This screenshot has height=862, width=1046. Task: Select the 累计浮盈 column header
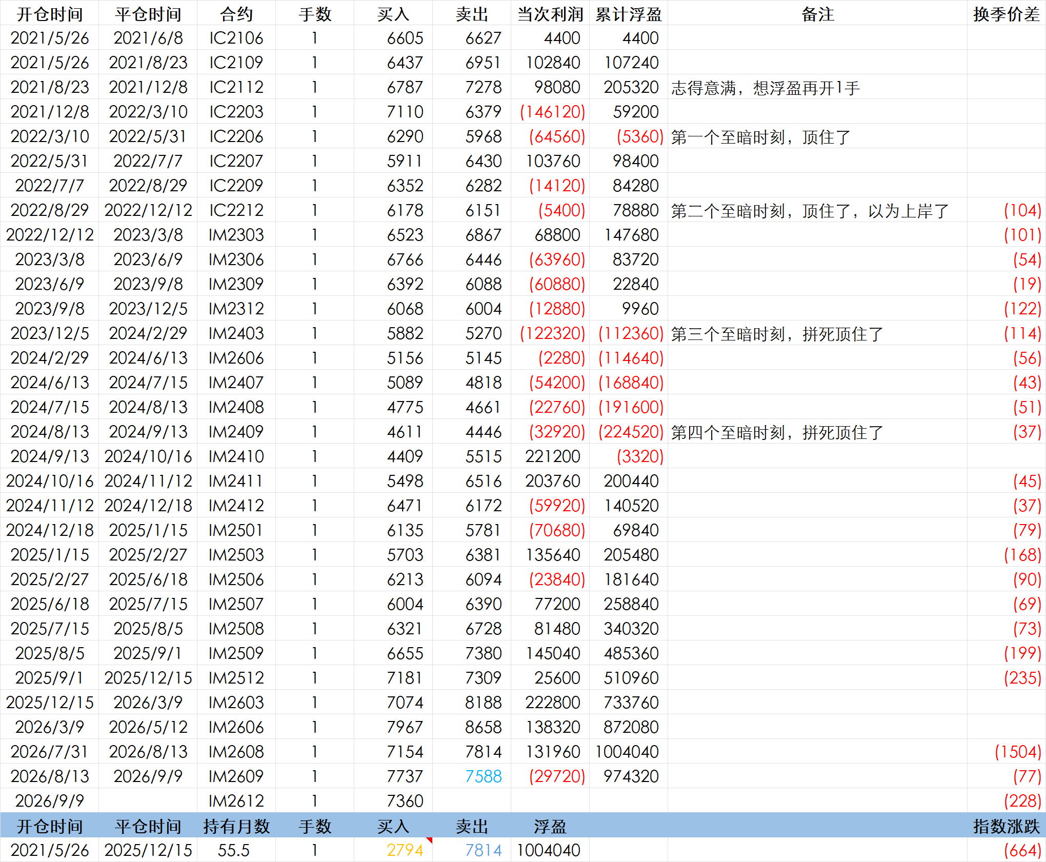(x=629, y=14)
